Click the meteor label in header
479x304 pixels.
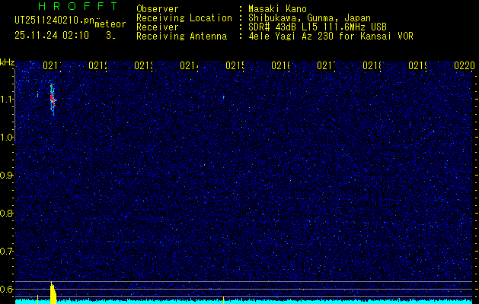click(110, 24)
